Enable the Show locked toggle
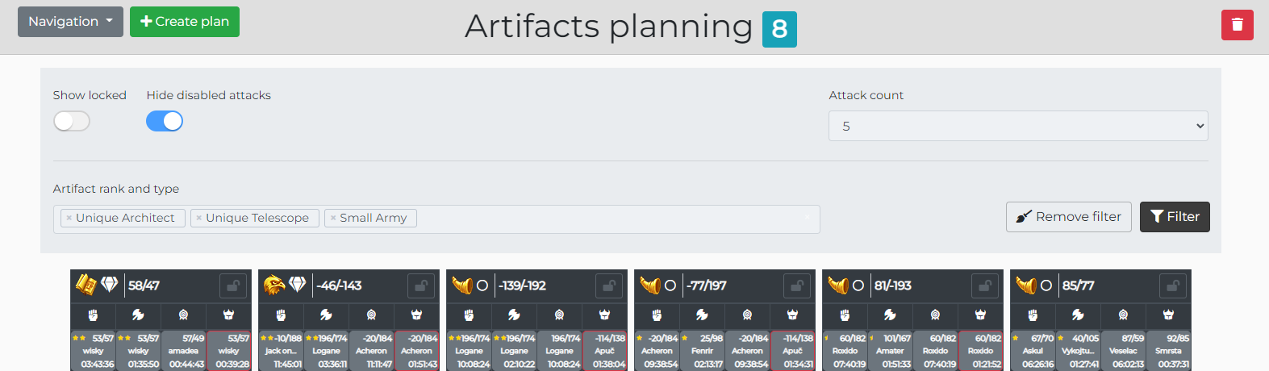 (x=72, y=121)
